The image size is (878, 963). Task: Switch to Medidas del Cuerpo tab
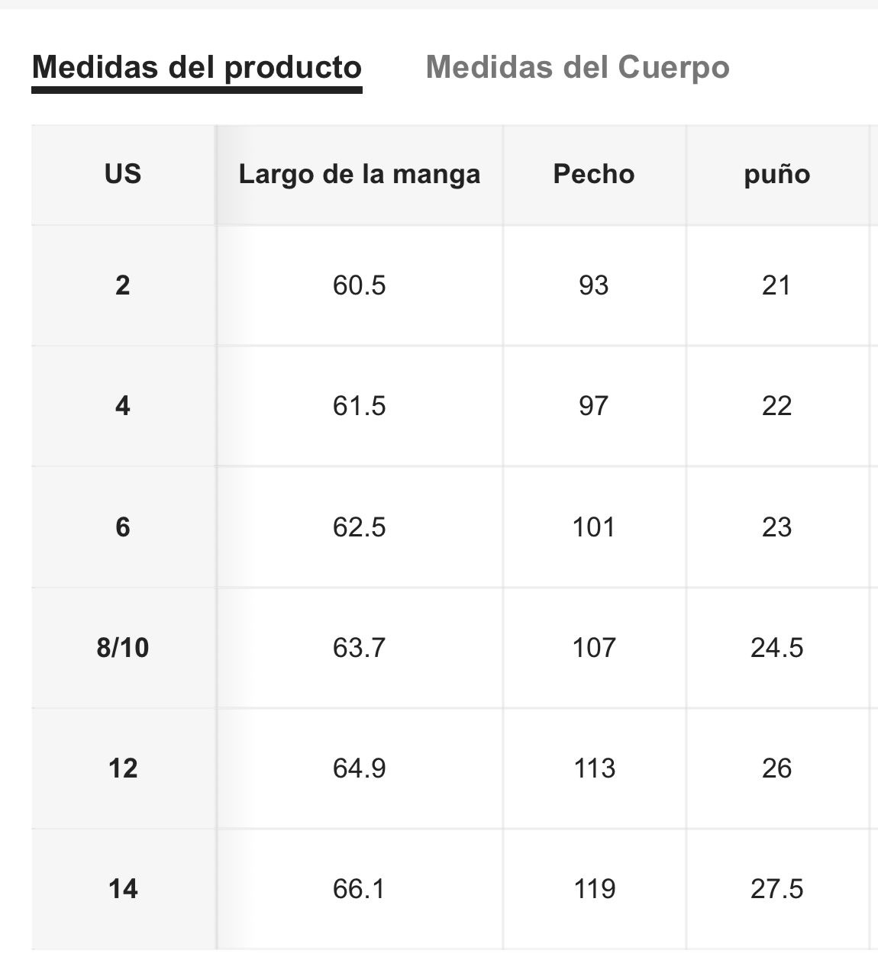tap(577, 68)
